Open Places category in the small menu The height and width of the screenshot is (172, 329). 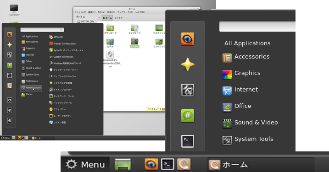tap(27, 95)
